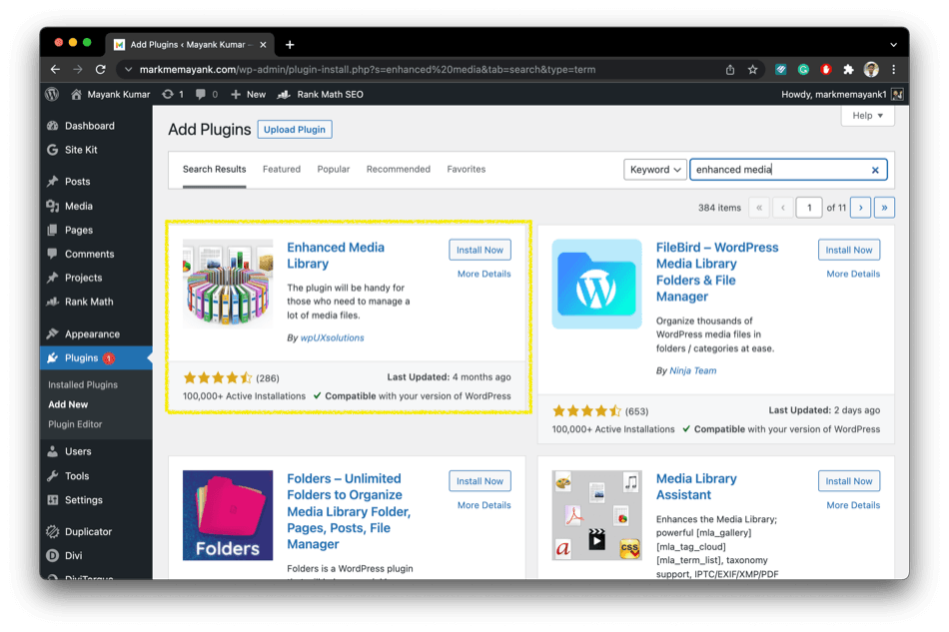Install the FileBird plugin

(x=849, y=250)
